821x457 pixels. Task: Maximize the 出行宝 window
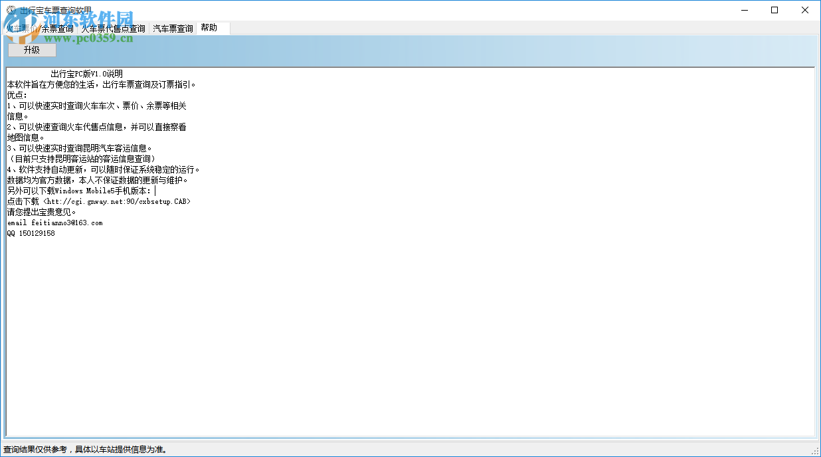click(775, 10)
